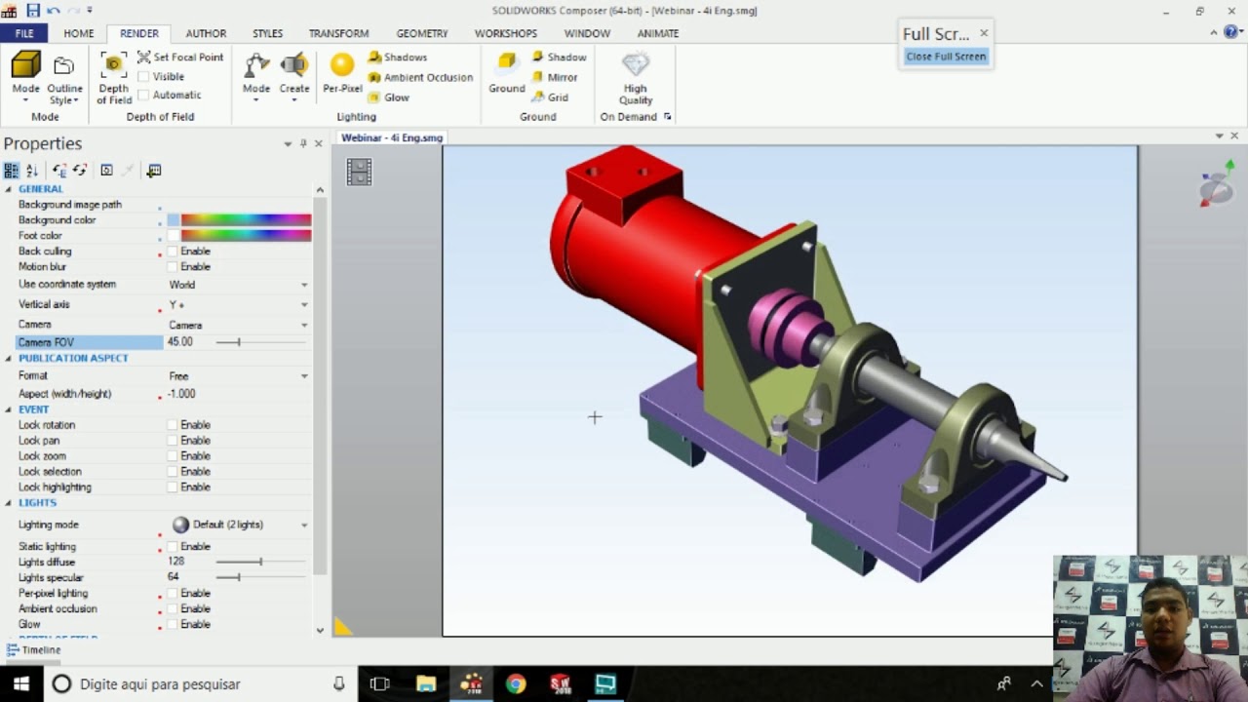Adjust the Camera FOV slider

click(238, 342)
